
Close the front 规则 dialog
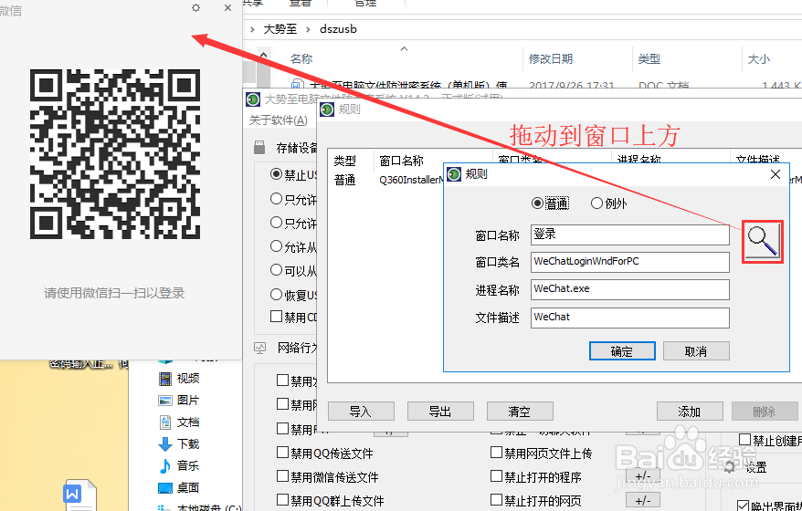[x=776, y=174]
